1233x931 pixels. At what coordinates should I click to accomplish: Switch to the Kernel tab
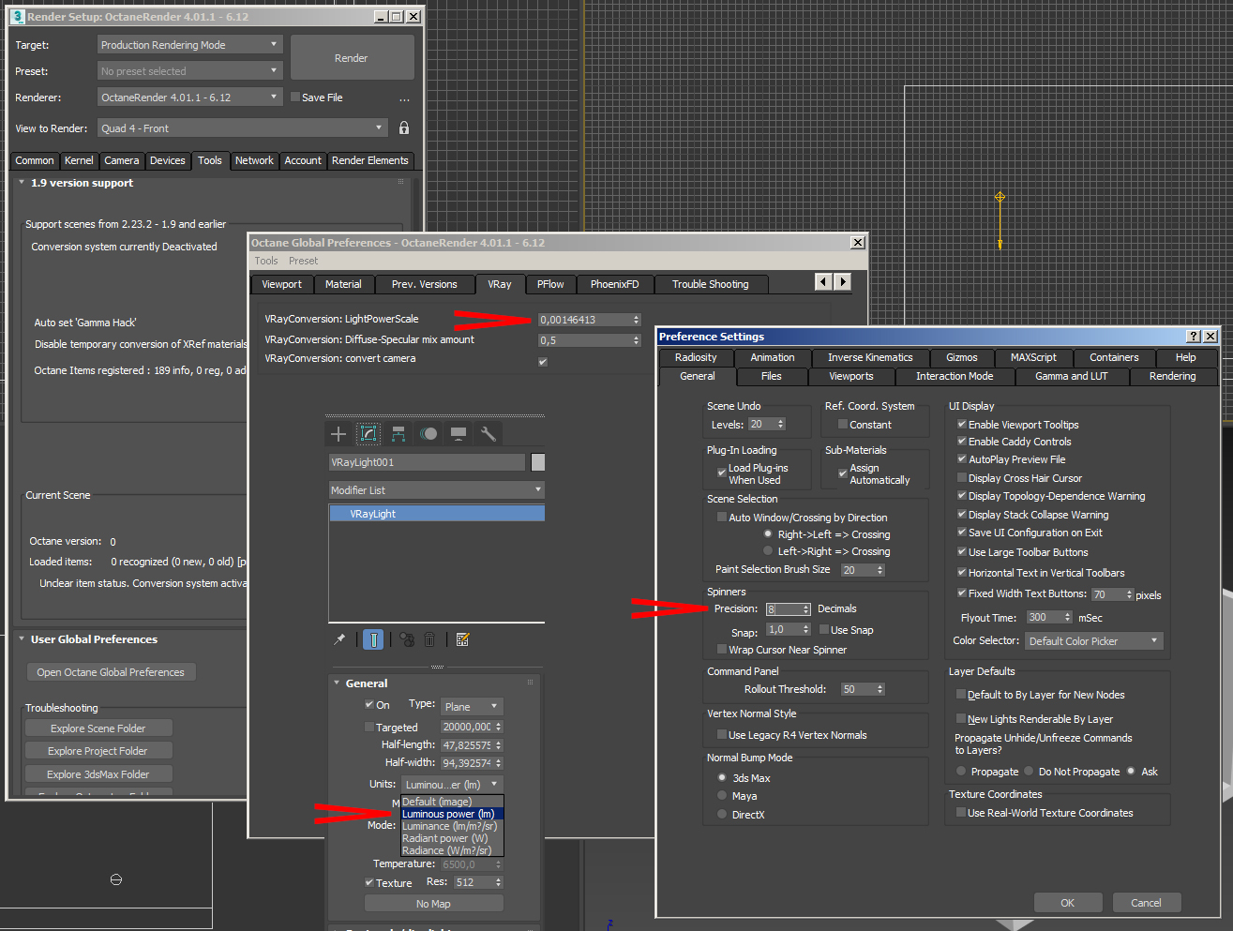click(79, 160)
